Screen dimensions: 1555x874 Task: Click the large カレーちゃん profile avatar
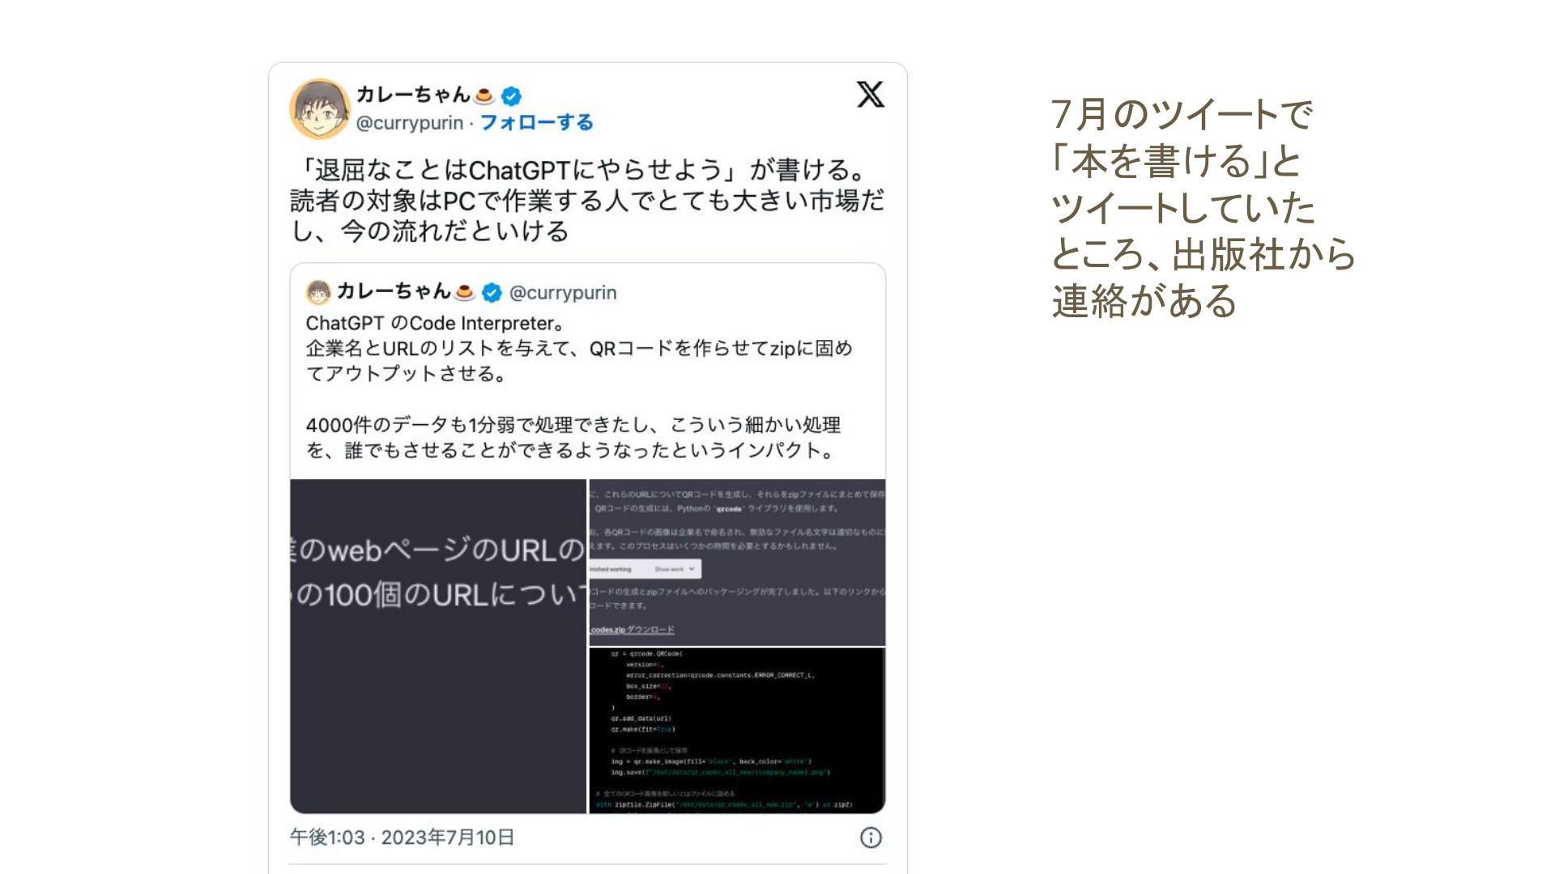point(320,108)
